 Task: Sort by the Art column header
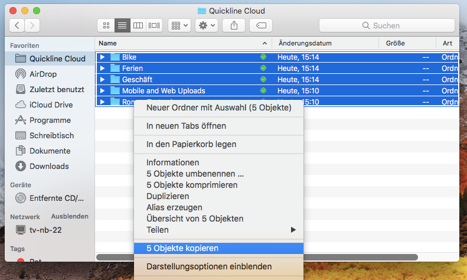click(448, 43)
